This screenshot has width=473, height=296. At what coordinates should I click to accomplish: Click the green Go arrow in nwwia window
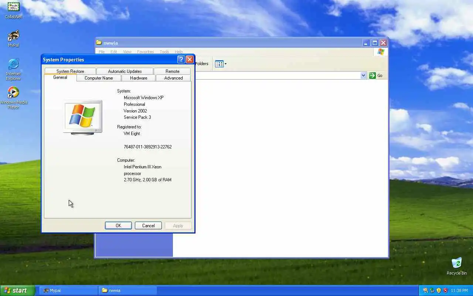click(x=372, y=75)
